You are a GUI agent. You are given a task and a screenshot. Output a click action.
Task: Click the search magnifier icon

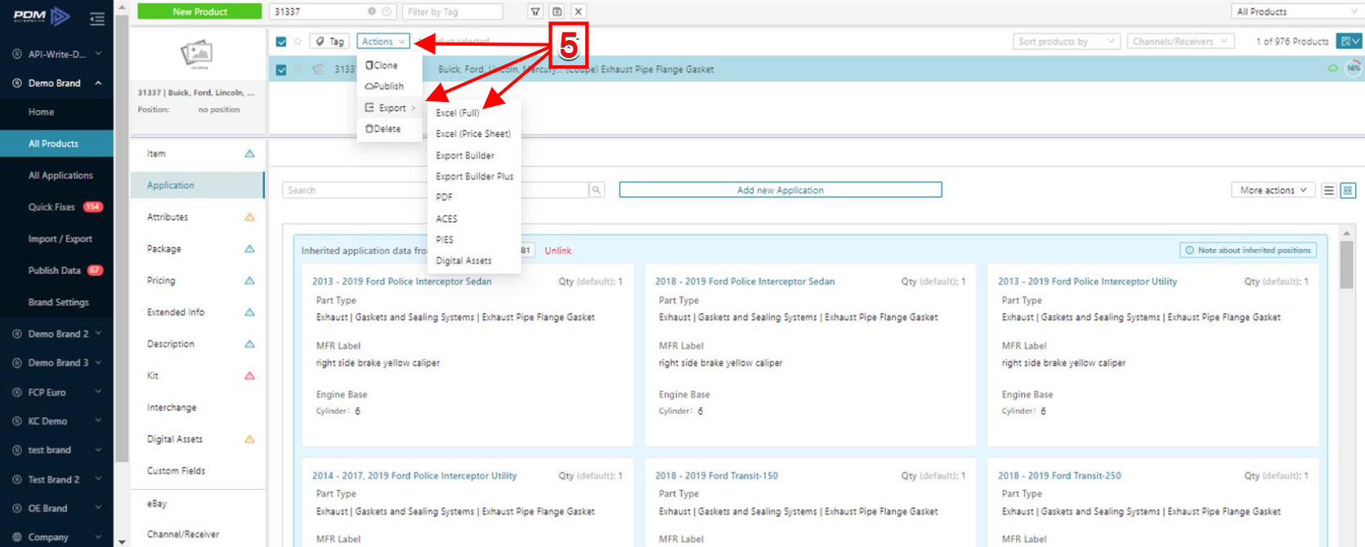pyautogui.click(x=597, y=190)
